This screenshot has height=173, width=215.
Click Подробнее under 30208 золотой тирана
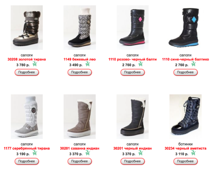coord(27,72)
